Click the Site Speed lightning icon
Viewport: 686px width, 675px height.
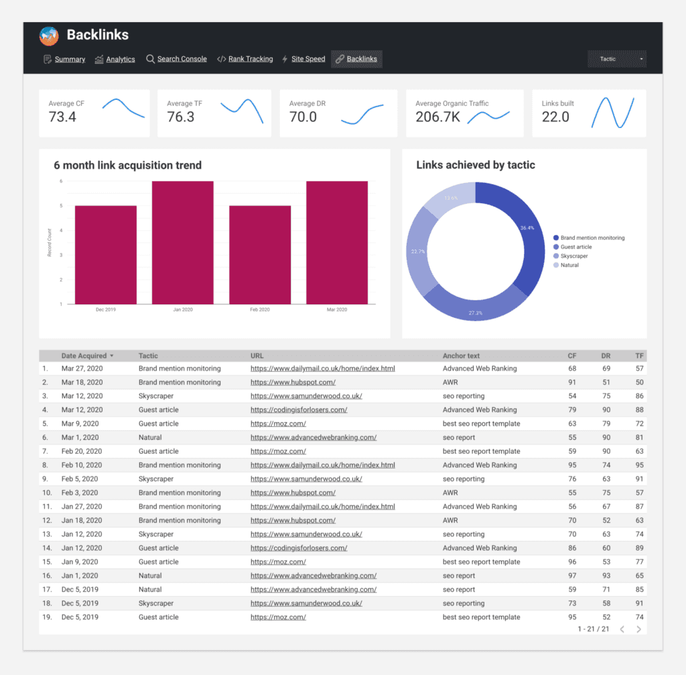[285, 59]
